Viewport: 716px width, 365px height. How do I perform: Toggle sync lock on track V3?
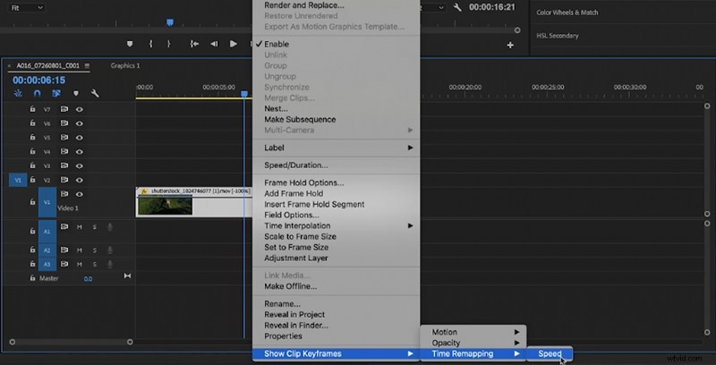coord(64,166)
